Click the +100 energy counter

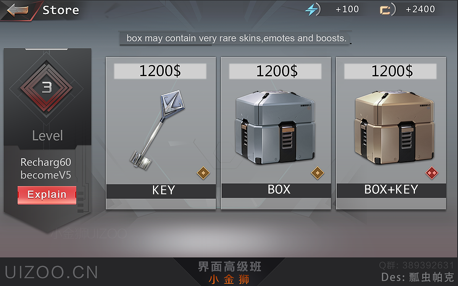click(x=347, y=10)
